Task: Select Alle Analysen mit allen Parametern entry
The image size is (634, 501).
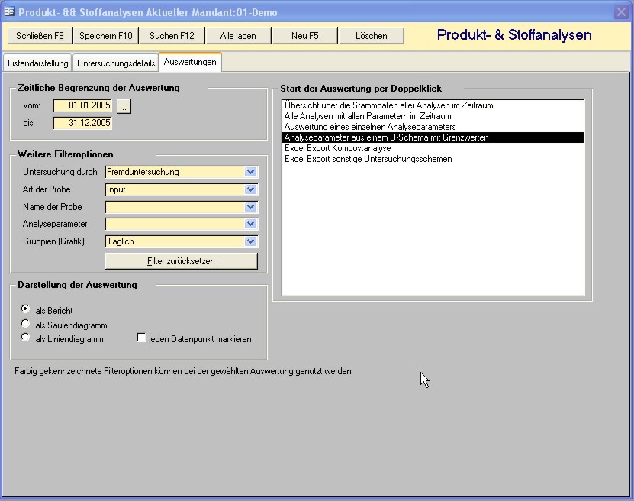Action: [433, 116]
